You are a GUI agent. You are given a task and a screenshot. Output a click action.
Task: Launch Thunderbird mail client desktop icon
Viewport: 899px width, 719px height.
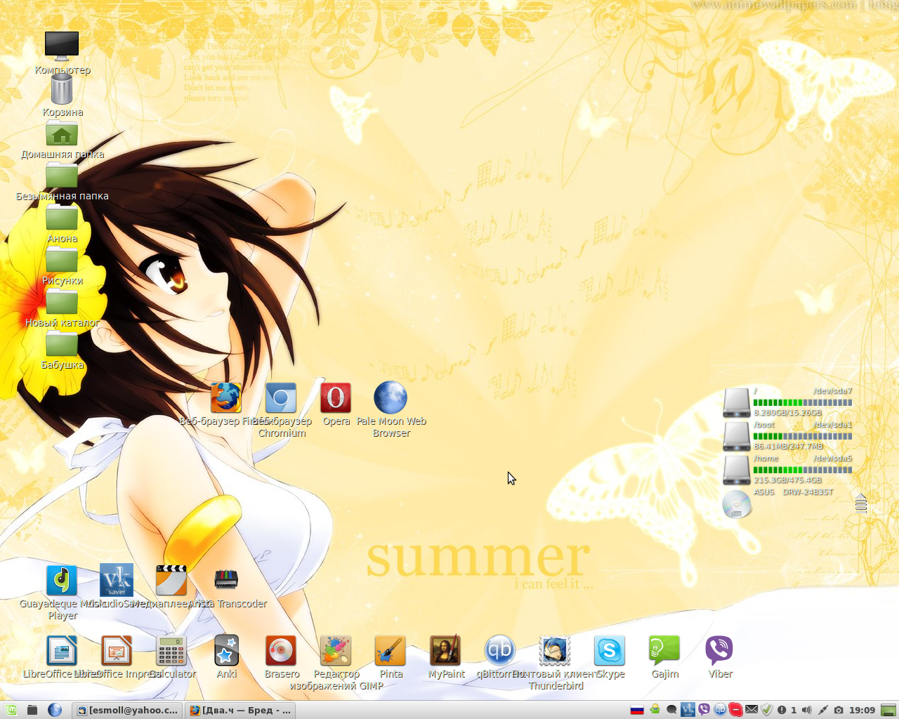[x=555, y=651]
